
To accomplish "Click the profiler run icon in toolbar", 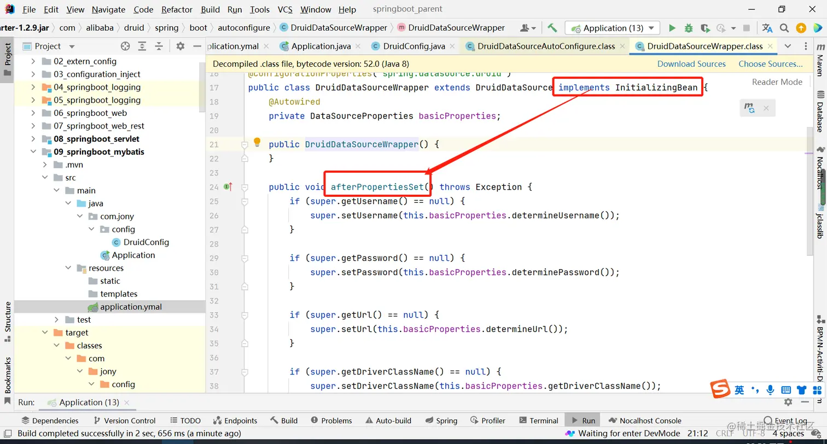I will tap(721, 28).
